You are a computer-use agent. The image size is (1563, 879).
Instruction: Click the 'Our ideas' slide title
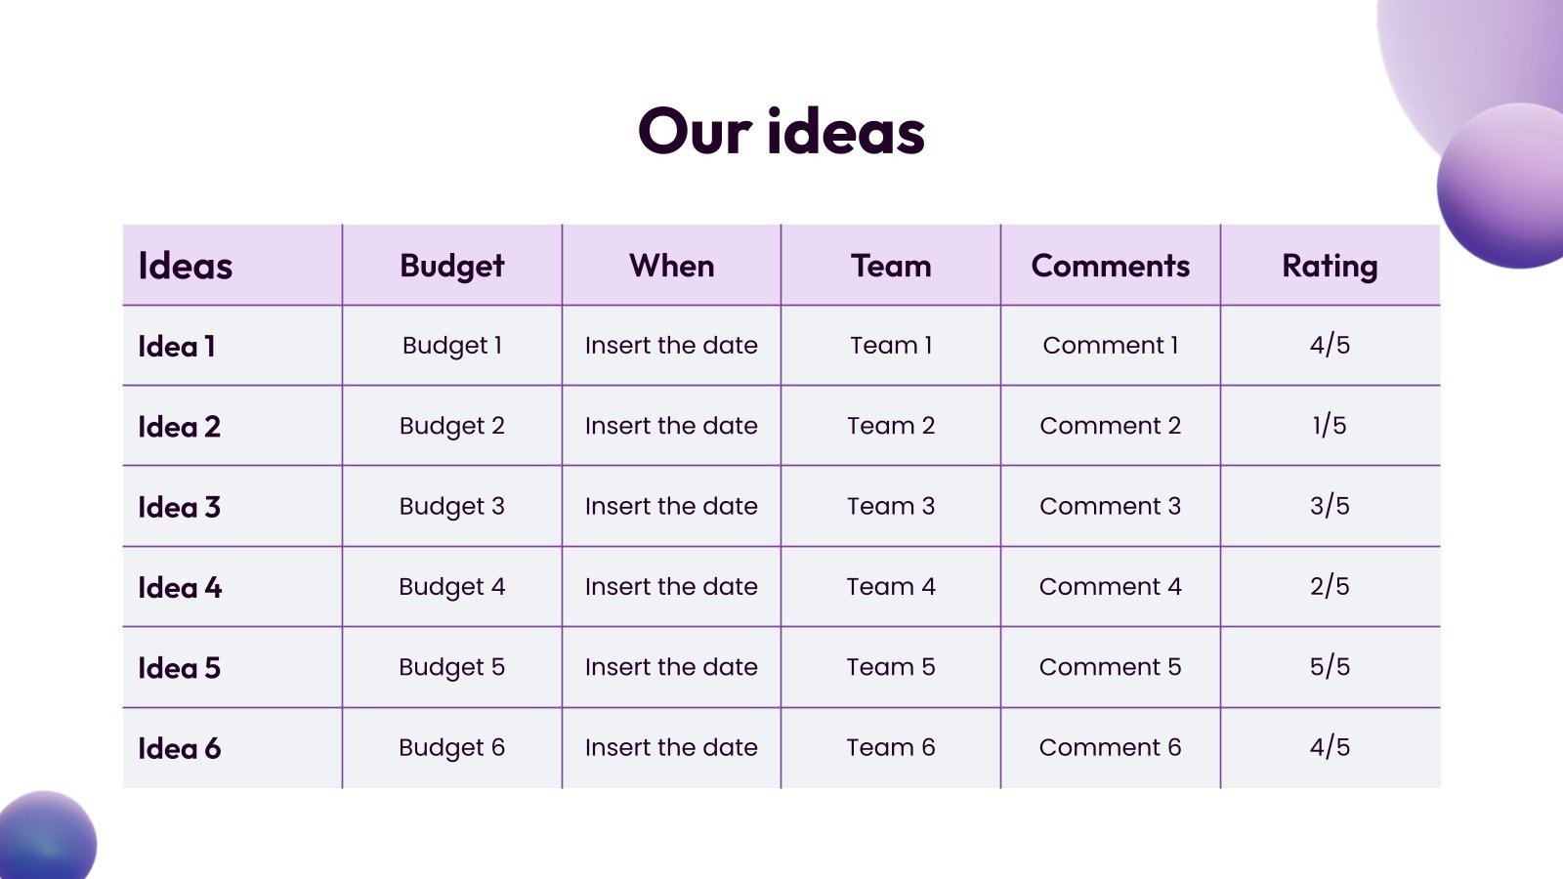tap(781, 132)
